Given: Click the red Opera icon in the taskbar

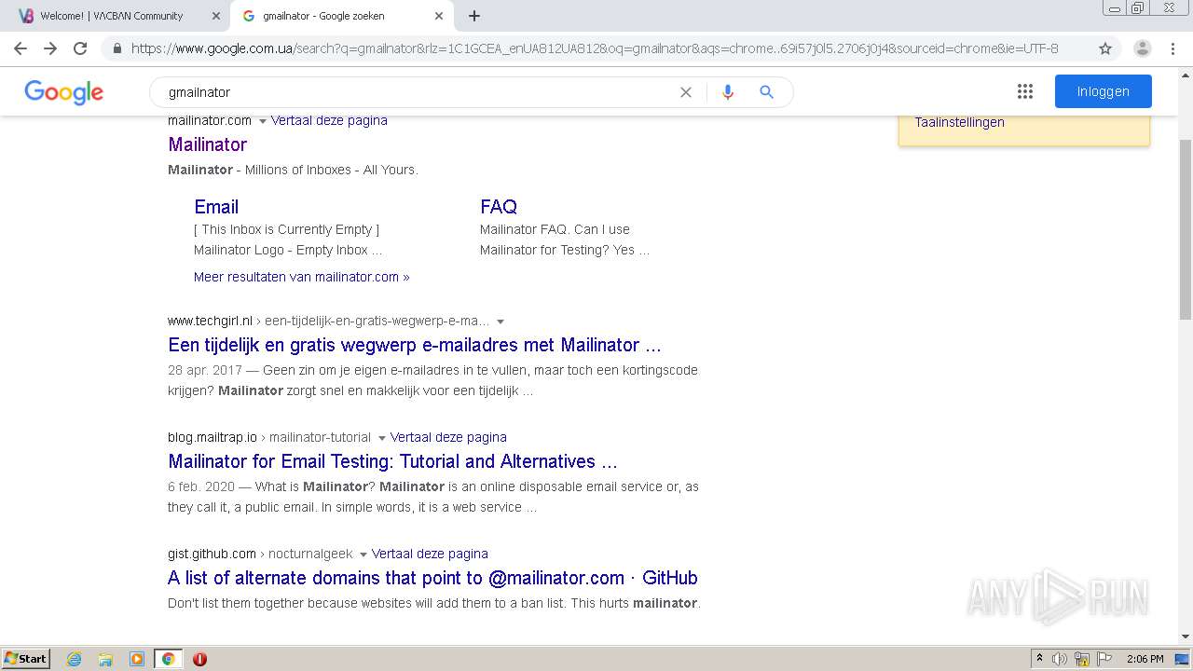Looking at the screenshot, I should tap(199, 659).
